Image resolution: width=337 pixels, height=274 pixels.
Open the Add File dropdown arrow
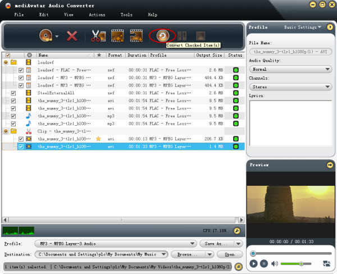(x=57, y=36)
